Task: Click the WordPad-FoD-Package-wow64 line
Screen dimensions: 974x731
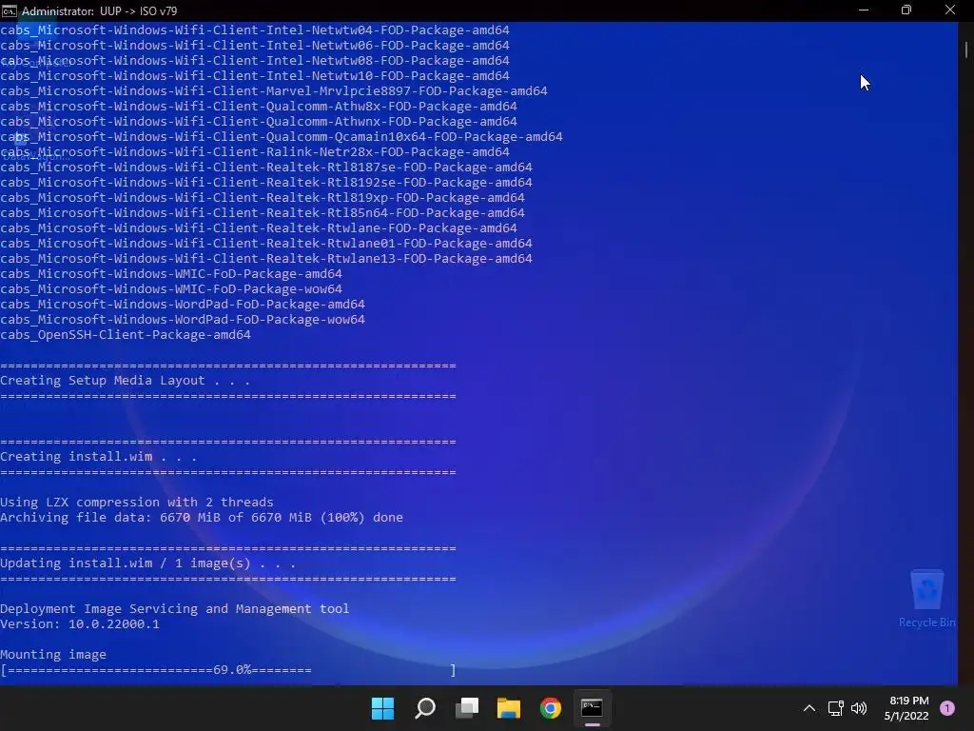Action: click(183, 320)
